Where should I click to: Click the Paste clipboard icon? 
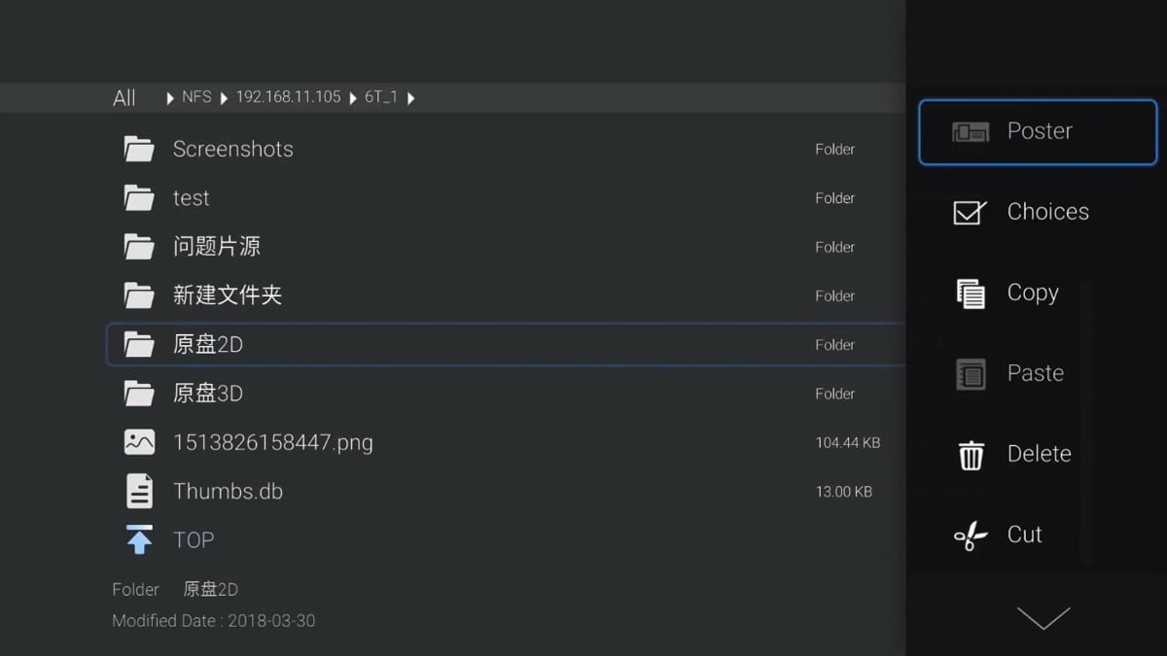(970, 372)
